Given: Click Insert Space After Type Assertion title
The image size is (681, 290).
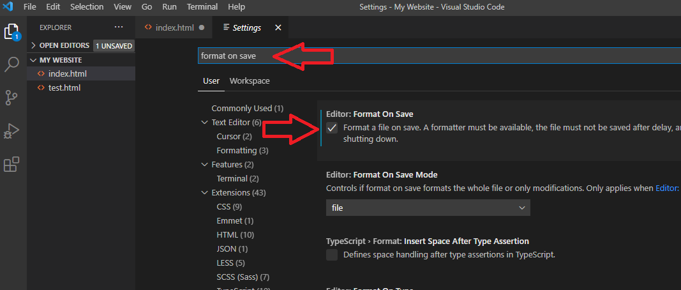Looking at the screenshot, I should click(x=428, y=241).
